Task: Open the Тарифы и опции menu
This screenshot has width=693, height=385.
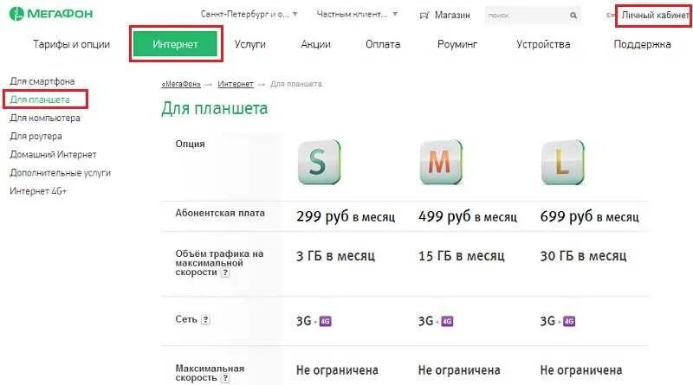Action: (x=71, y=44)
